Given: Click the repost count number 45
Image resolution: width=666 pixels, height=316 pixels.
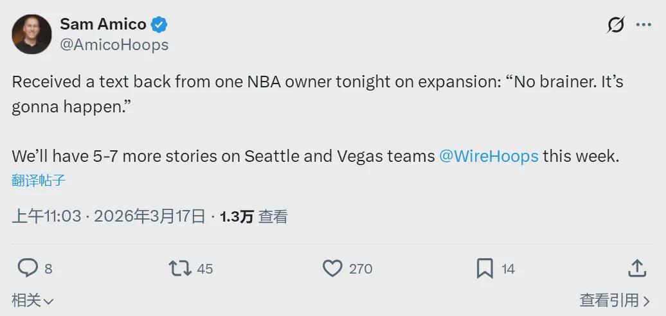Looking at the screenshot, I should [204, 268].
